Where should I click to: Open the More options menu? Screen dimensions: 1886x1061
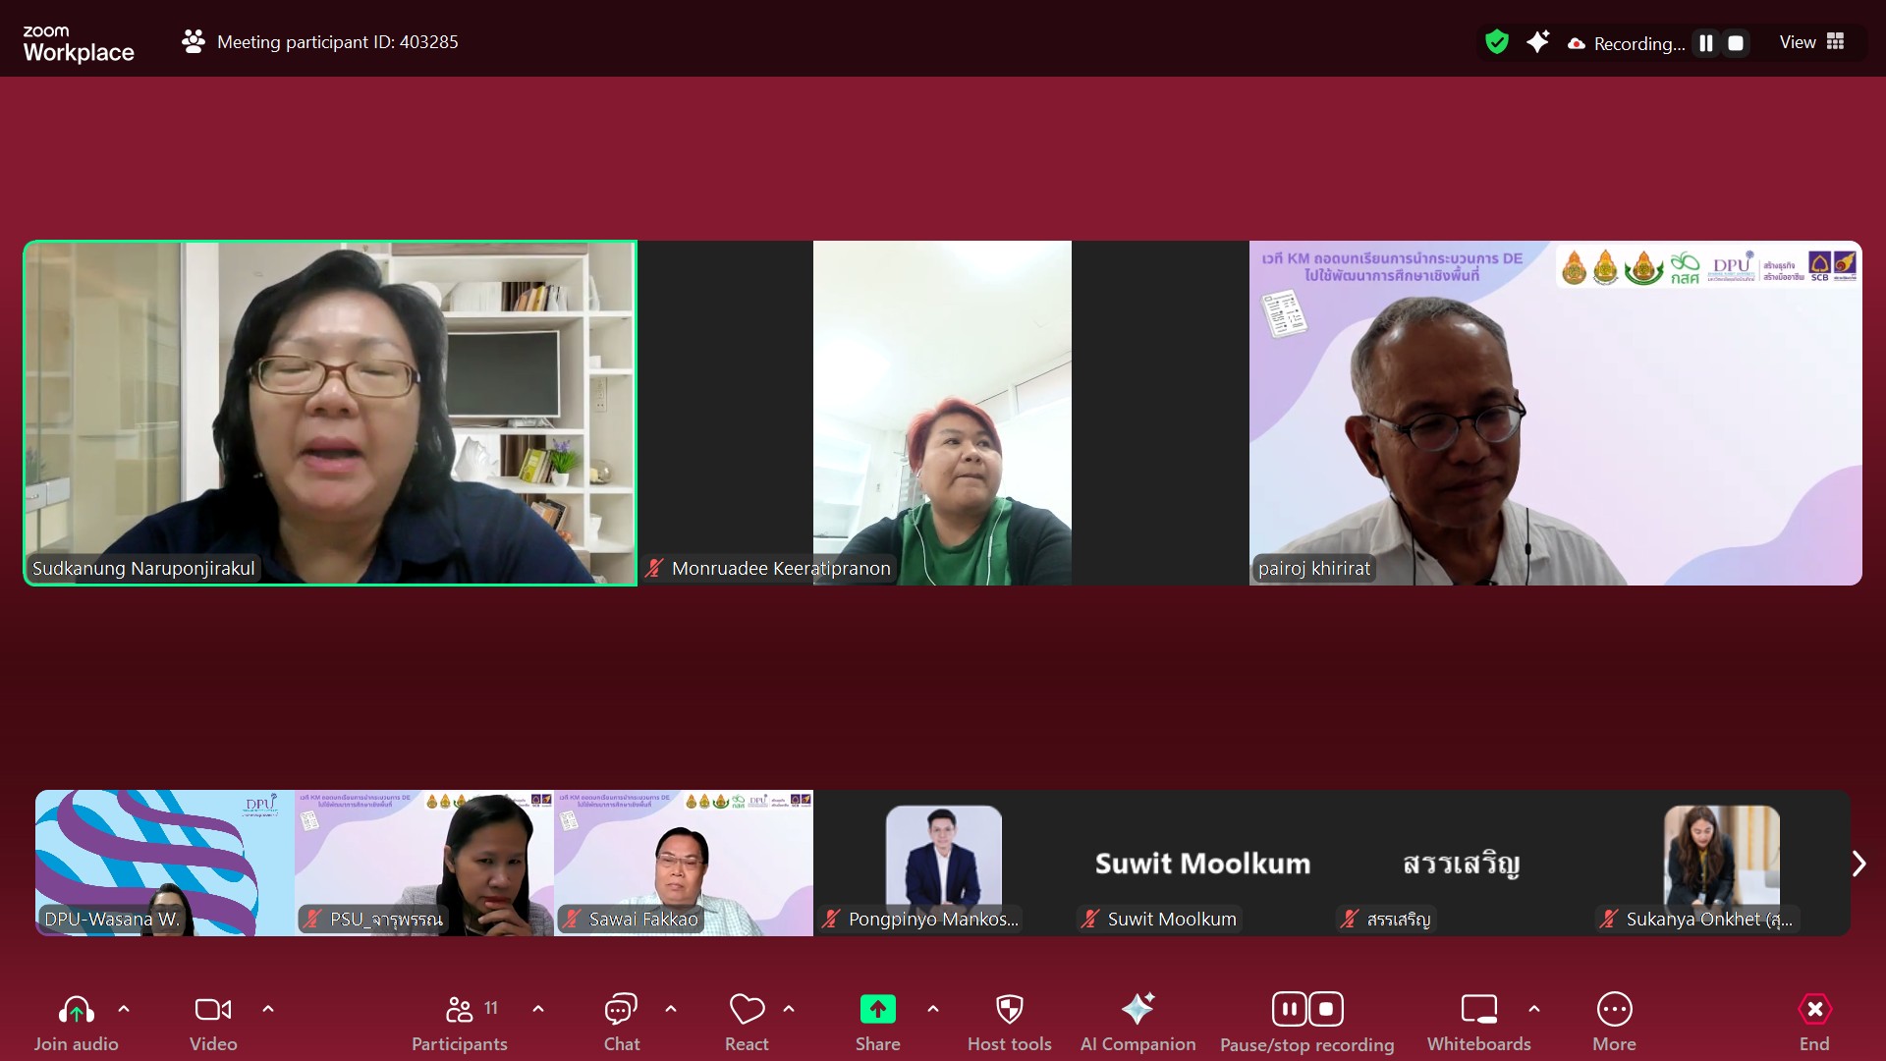pos(1614,1022)
